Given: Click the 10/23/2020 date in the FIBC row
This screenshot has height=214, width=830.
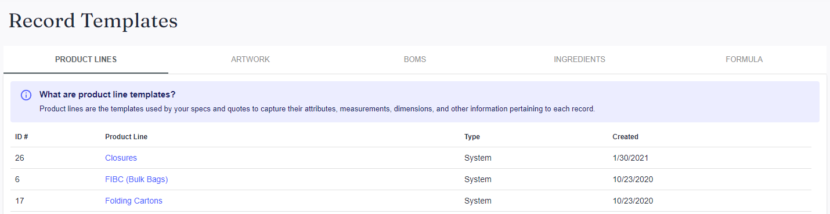Looking at the screenshot, I should (x=633, y=179).
